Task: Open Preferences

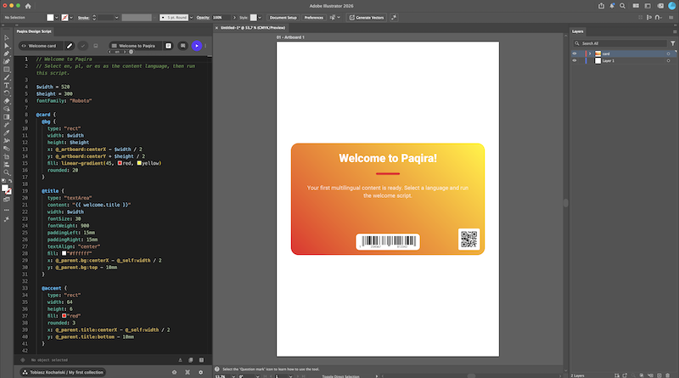Action: 313,18
